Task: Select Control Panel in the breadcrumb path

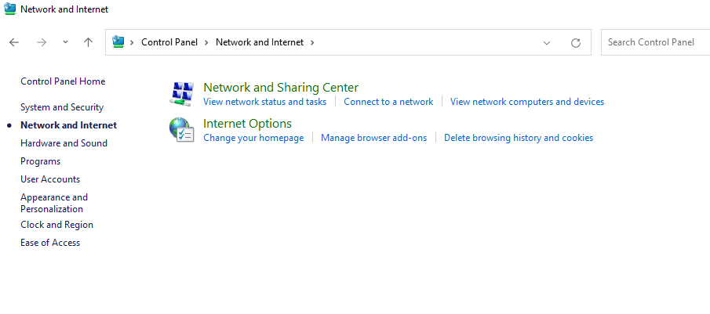Action: [170, 42]
